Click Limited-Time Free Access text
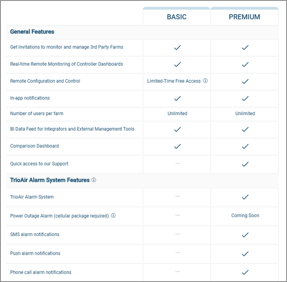The height and width of the screenshot is (282, 287). pyautogui.click(x=174, y=81)
